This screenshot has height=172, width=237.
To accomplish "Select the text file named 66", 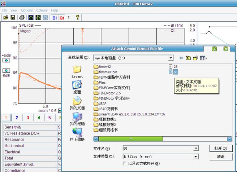I will [173, 72].
